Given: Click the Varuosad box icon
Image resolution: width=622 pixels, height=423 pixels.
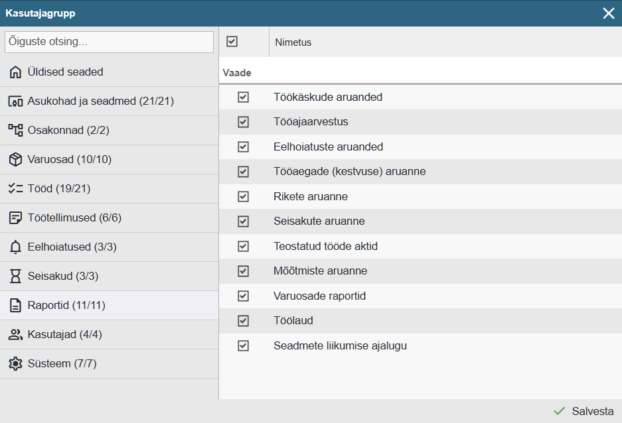Looking at the screenshot, I should point(15,160).
